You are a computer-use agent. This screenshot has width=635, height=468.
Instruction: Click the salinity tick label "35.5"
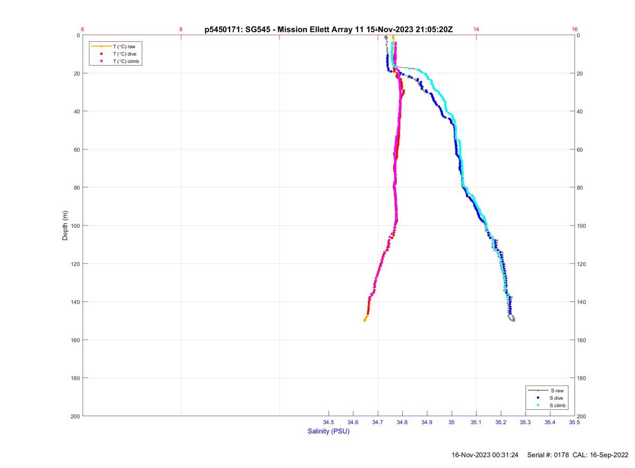(x=575, y=422)
